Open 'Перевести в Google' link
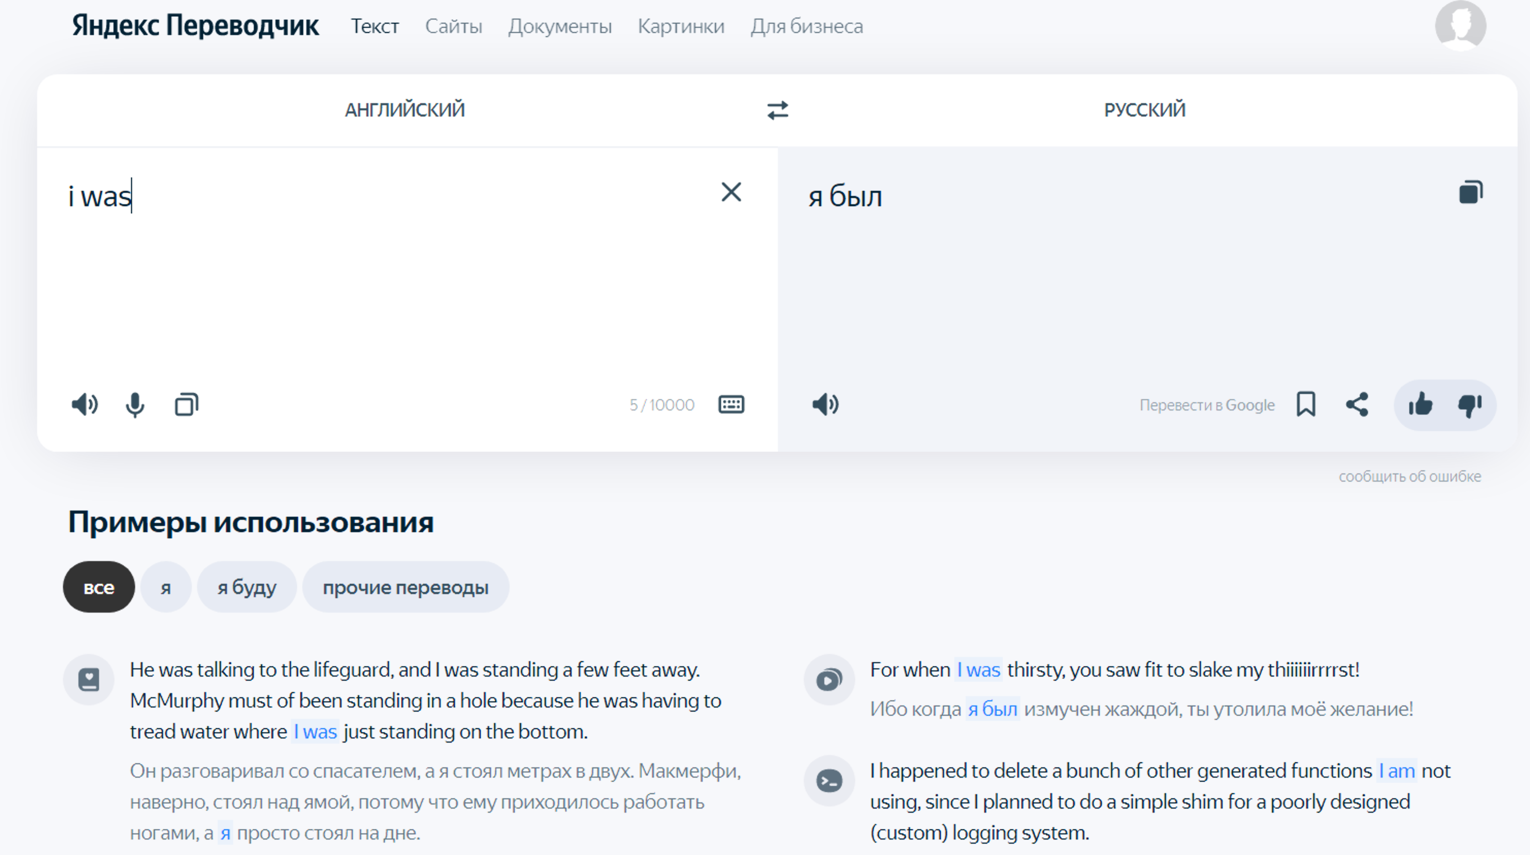This screenshot has height=855, width=1530. [1207, 405]
